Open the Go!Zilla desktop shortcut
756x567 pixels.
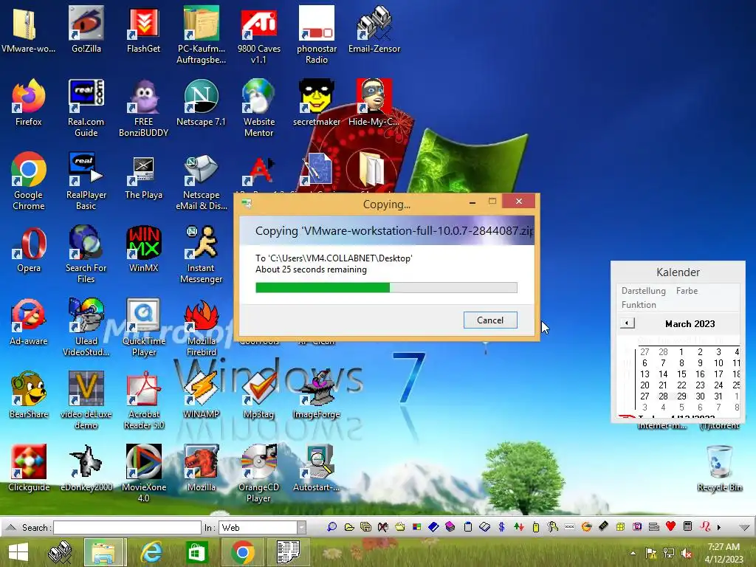pyautogui.click(x=86, y=30)
